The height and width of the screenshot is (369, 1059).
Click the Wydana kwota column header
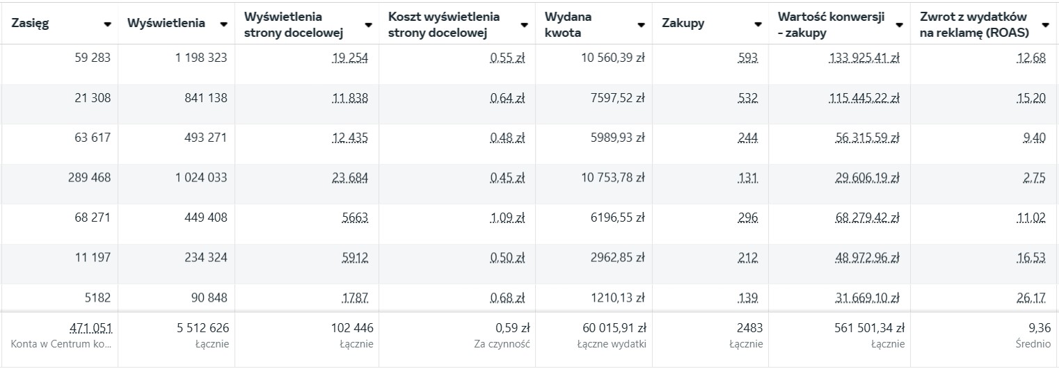coord(568,23)
